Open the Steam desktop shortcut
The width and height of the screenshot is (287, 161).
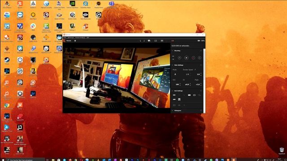(x=7, y=61)
